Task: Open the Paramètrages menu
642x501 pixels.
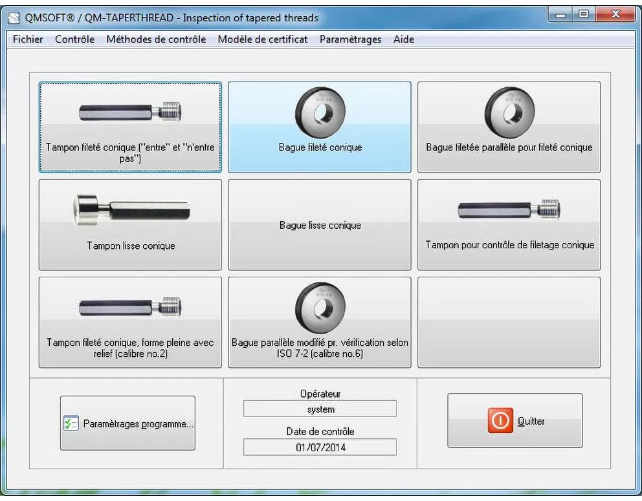Action: pyautogui.click(x=351, y=39)
